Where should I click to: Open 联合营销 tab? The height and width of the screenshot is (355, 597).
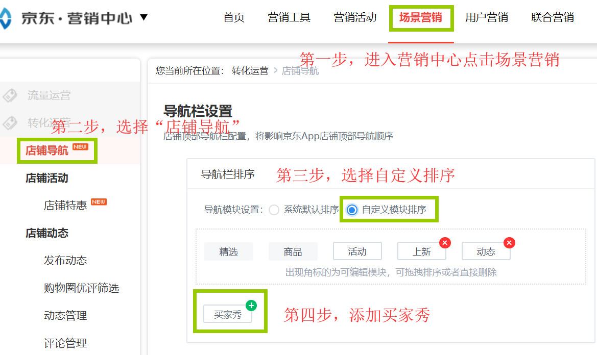click(553, 17)
